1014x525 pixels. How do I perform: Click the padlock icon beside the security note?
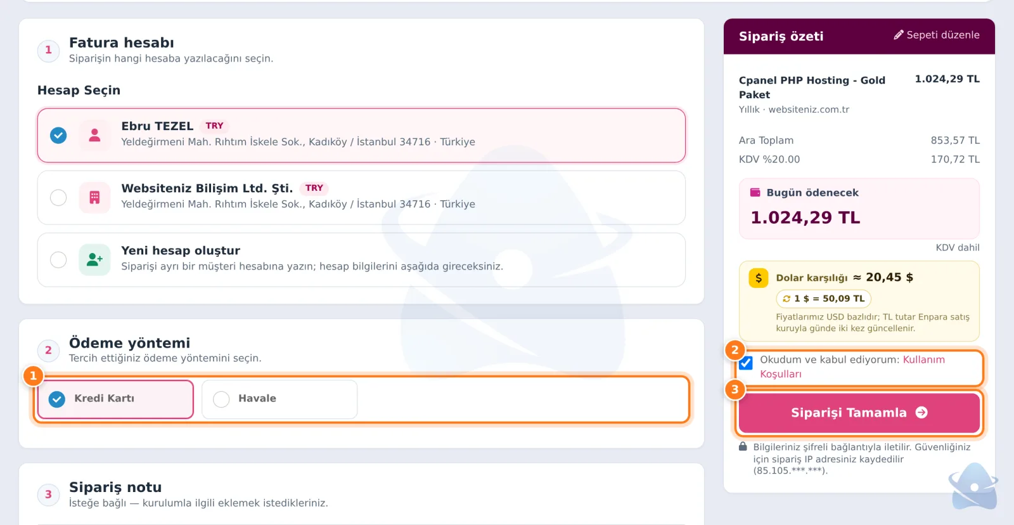(743, 446)
